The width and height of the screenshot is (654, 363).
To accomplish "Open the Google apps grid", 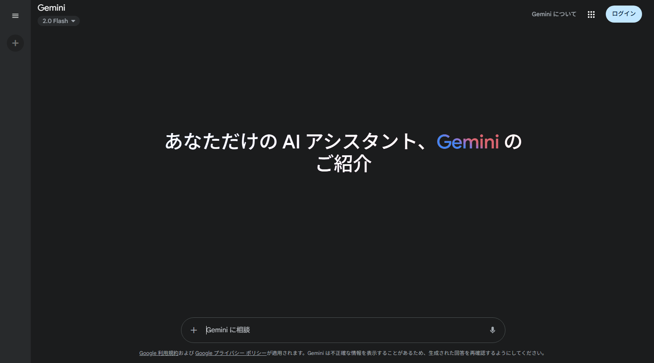I will 591,14.
